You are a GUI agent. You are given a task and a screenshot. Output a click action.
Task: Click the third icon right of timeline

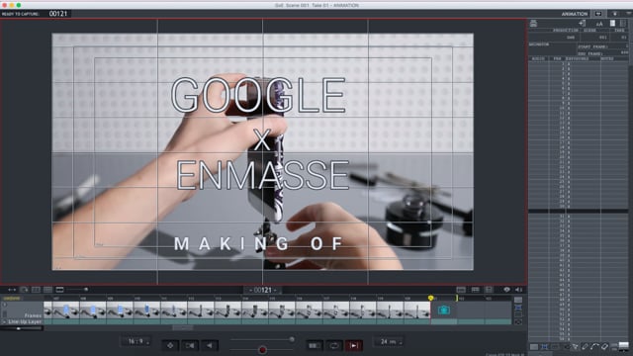(518, 314)
